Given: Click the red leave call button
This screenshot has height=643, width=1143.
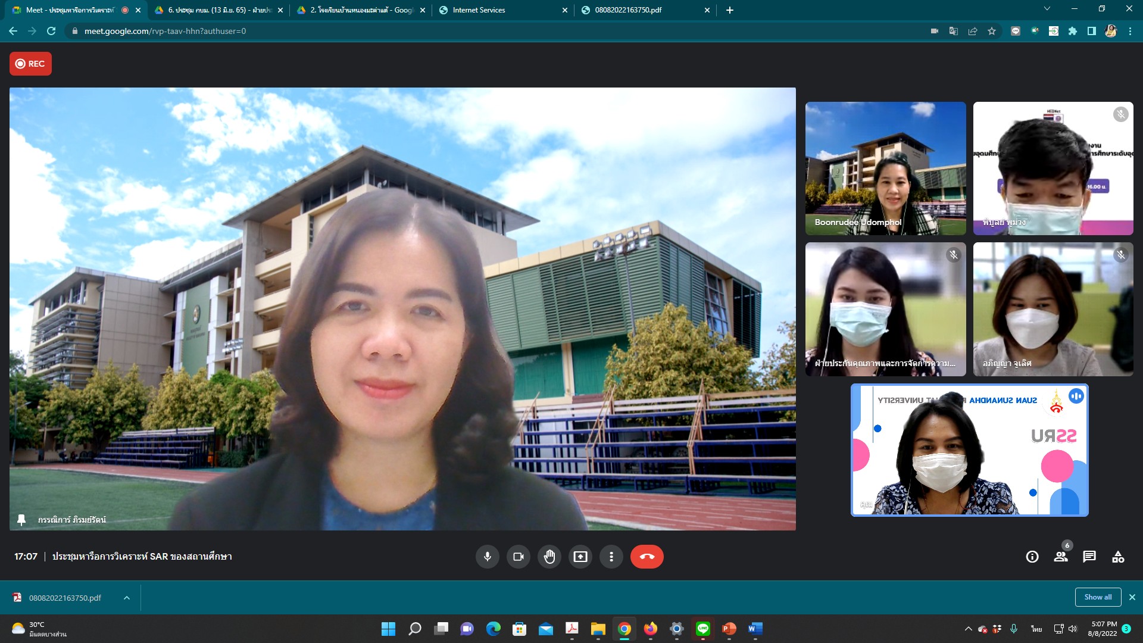Looking at the screenshot, I should pos(647,557).
